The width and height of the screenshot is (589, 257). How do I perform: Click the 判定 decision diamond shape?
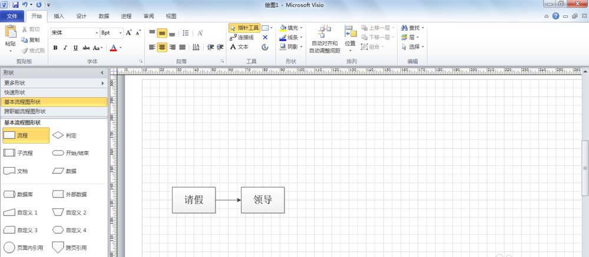(x=66, y=136)
